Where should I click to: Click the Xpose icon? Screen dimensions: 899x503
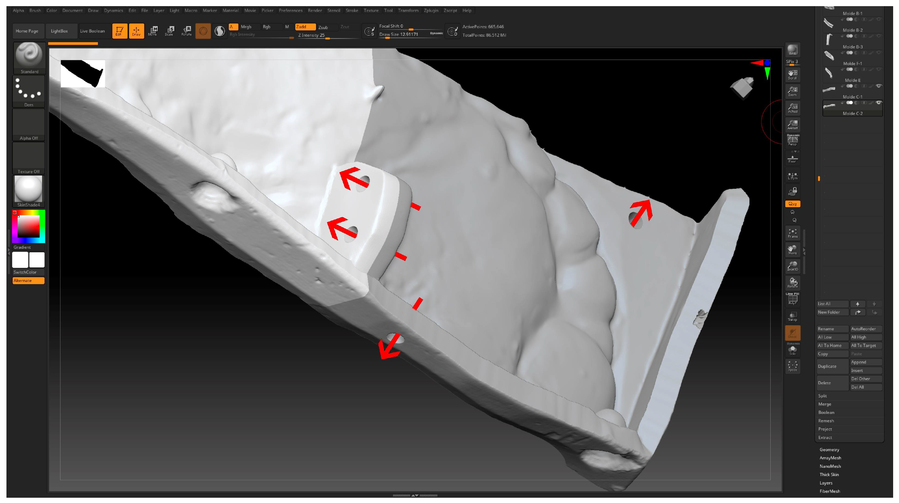792,366
